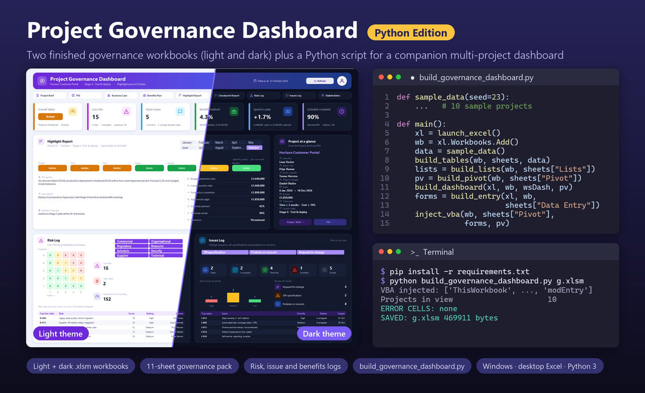
Task: Click the Resolved issues check icon
Action: [264, 270]
